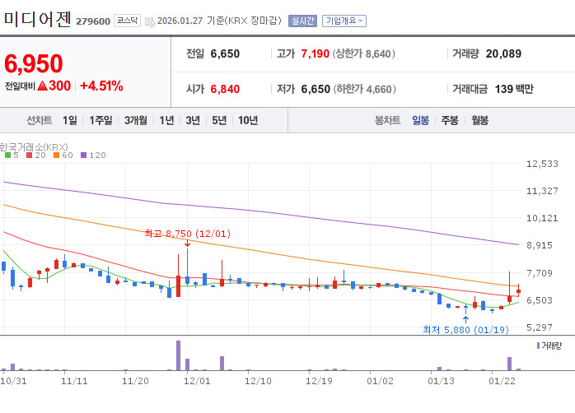Click the 한국거래소(KRX) chart label

point(34,146)
